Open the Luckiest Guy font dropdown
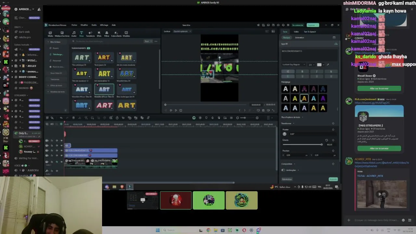This screenshot has height=234, width=416. click(293, 65)
